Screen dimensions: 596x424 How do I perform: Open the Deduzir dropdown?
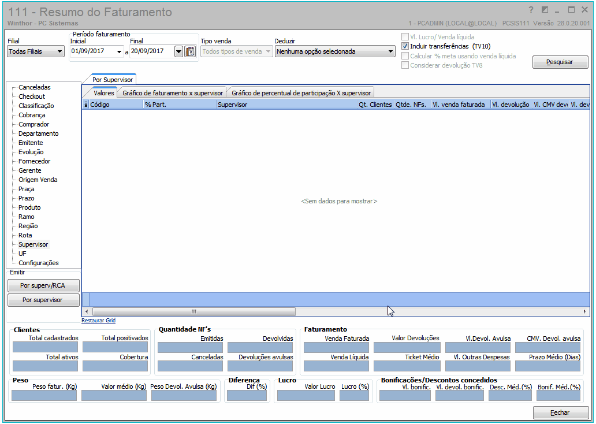(x=335, y=51)
